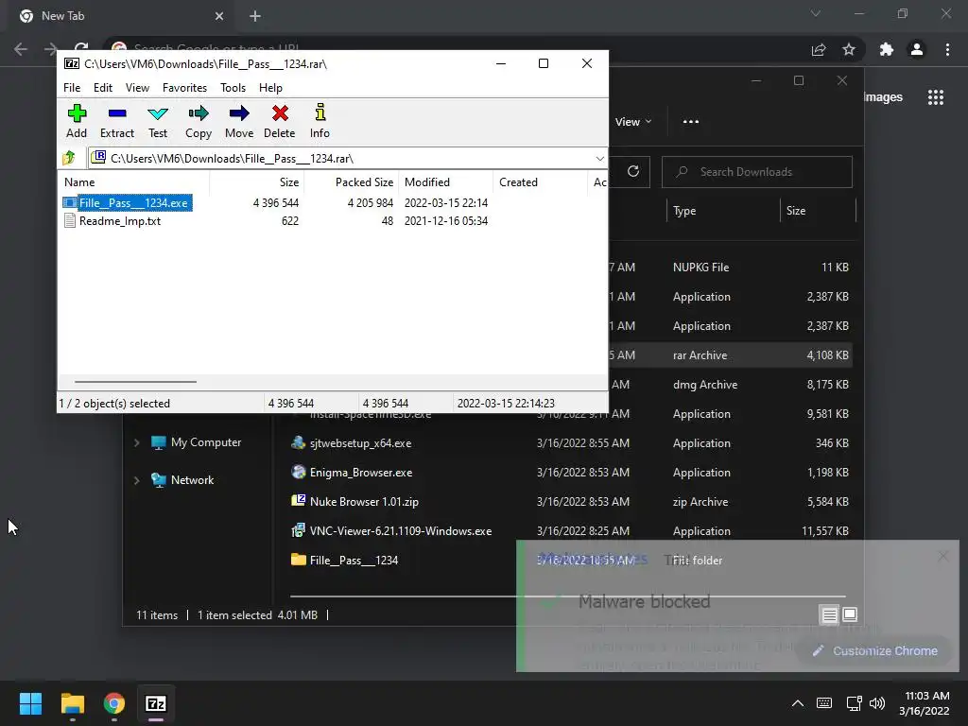Viewport: 968px width, 726px height.
Task: Click Customize Chrome button
Action: [x=874, y=650]
